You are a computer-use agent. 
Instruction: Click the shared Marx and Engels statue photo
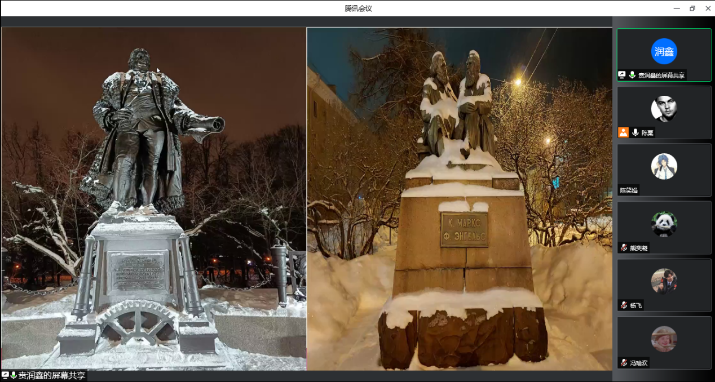click(x=460, y=198)
